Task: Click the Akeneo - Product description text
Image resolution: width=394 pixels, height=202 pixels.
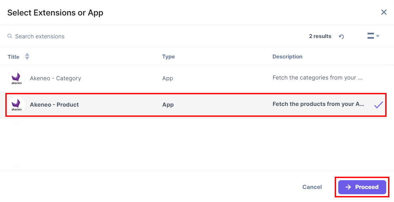Action: point(318,104)
